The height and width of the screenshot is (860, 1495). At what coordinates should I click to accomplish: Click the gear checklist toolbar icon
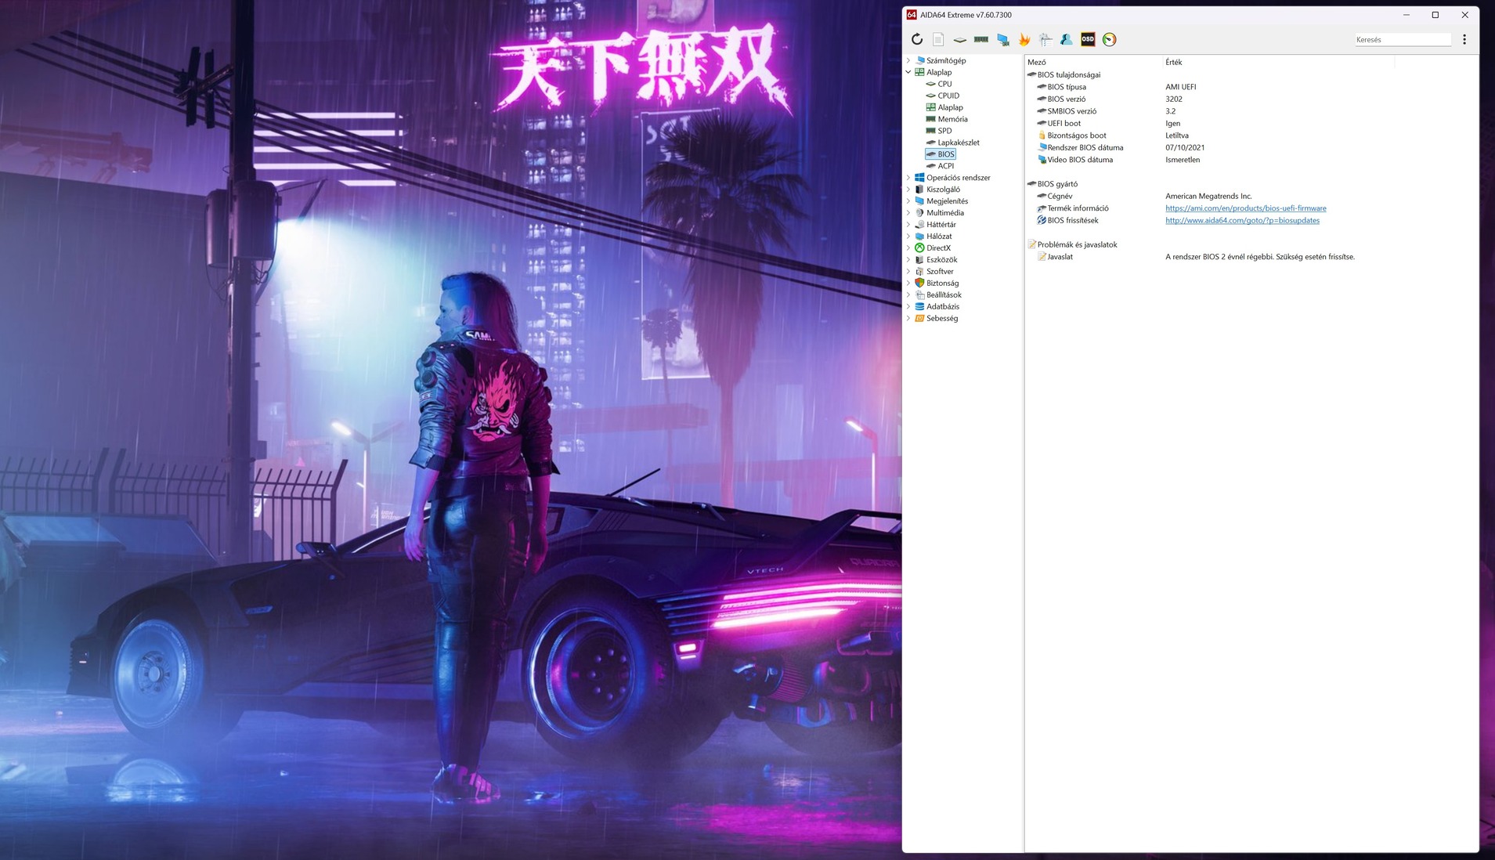pos(1045,39)
